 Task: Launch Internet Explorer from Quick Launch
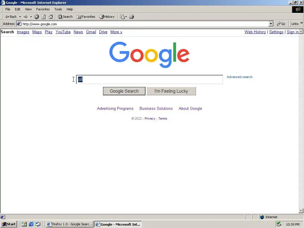[31, 224]
